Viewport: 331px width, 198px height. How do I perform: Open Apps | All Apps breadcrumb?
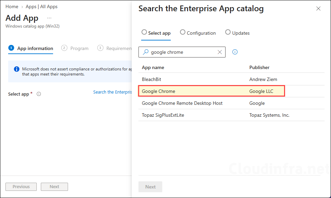click(42, 6)
